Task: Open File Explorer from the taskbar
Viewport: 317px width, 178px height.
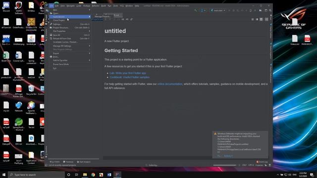Action: coord(85,175)
